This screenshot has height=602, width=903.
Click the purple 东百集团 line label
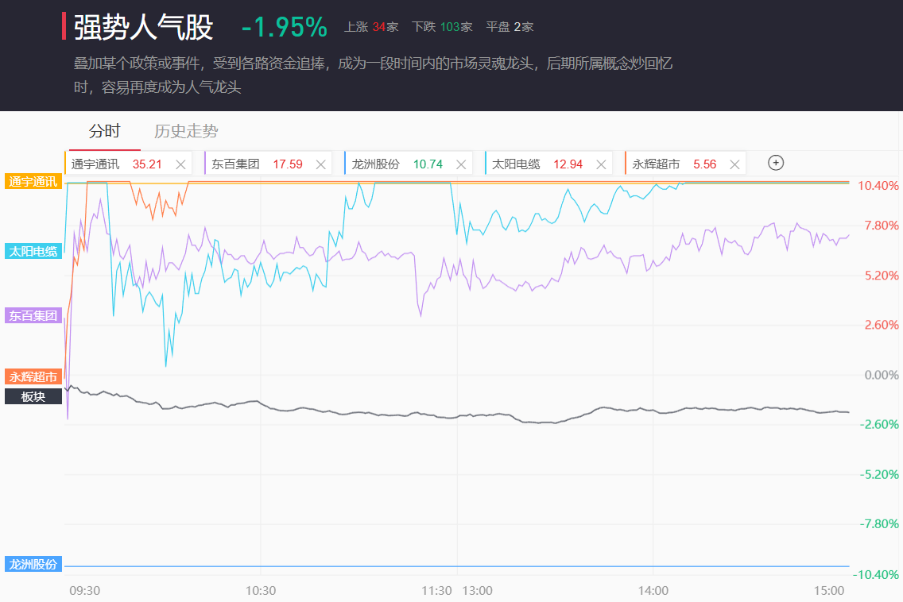pyautogui.click(x=33, y=316)
